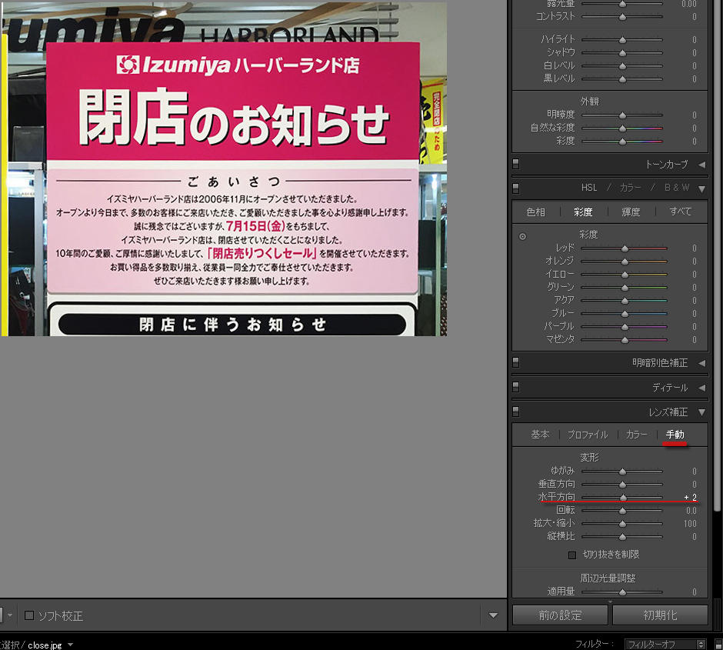Toggle the Tone Curve panel switch
Viewport: 723px width, 650px height.
[x=516, y=164]
